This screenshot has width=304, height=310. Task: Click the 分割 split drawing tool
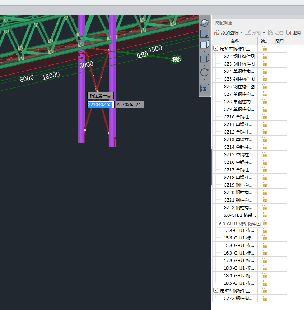253,33
